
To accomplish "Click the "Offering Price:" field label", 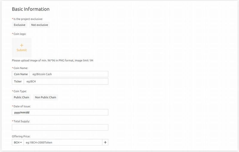I will click(22, 136).
